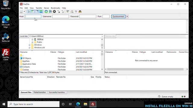Focus the Port input field
This screenshot has width=193, height=108.
(x=106, y=16)
